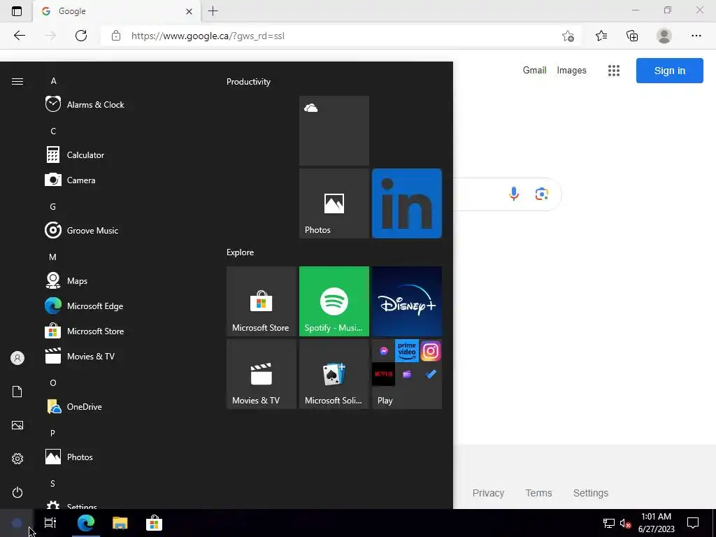The height and width of the screenshot is (537, 716).
Task: Open Settings gear in the Start sidebar
Action: coord(17,459)
